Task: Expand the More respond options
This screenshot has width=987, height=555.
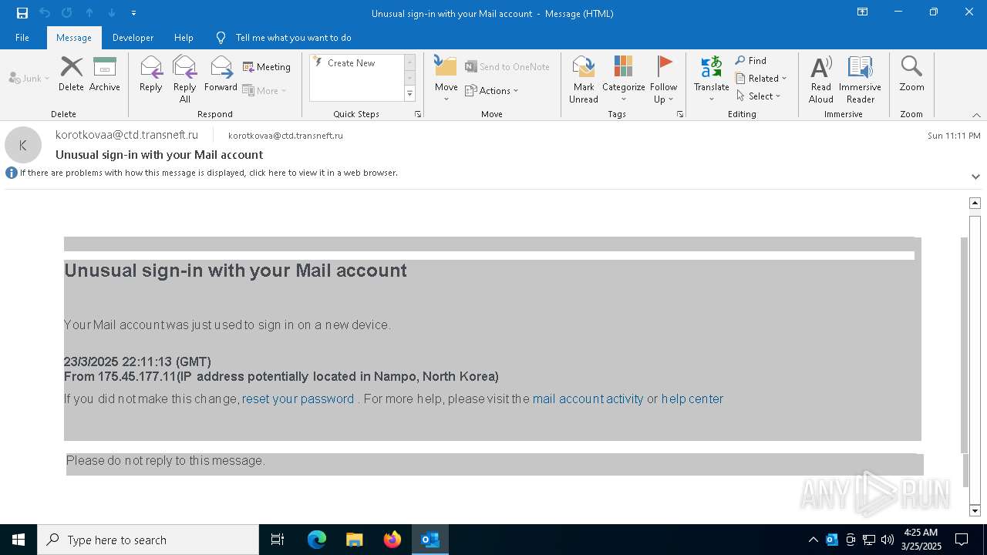Action: [x=264, y=90]
